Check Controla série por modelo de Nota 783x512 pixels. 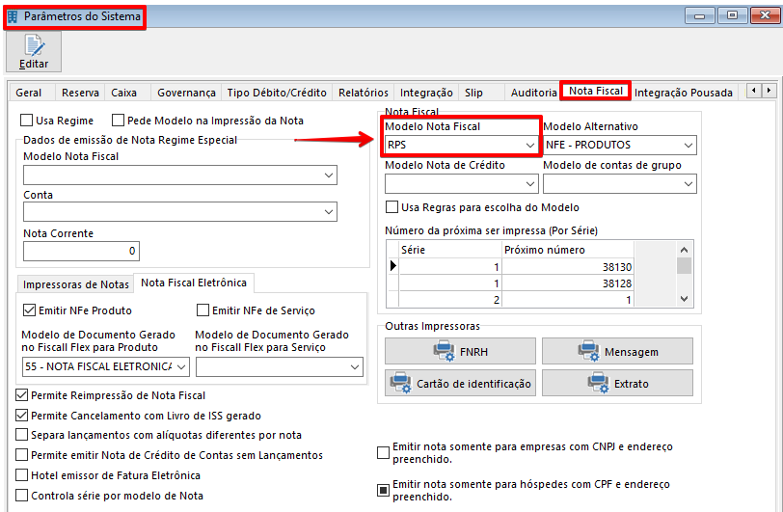pyautogui.click(x=21, y=495)
